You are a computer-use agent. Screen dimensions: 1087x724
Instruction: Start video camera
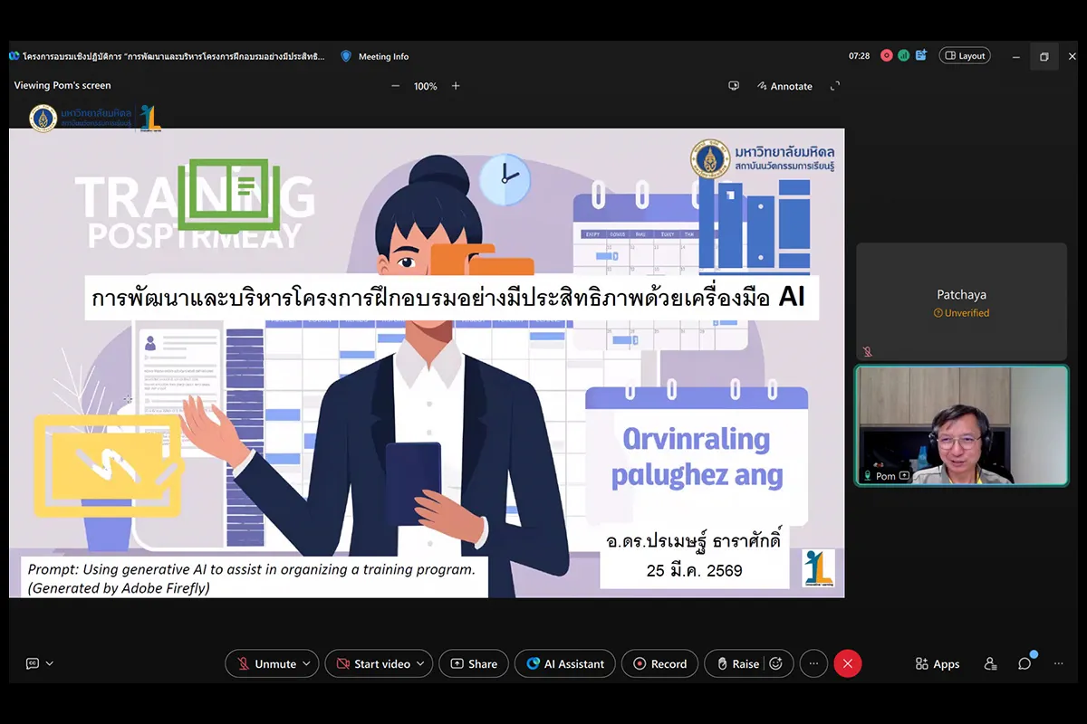(371, 663)
